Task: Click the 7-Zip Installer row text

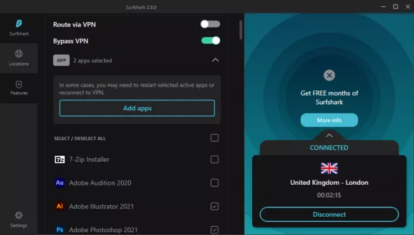Action: pyautogui.click(x=89, y=159)
